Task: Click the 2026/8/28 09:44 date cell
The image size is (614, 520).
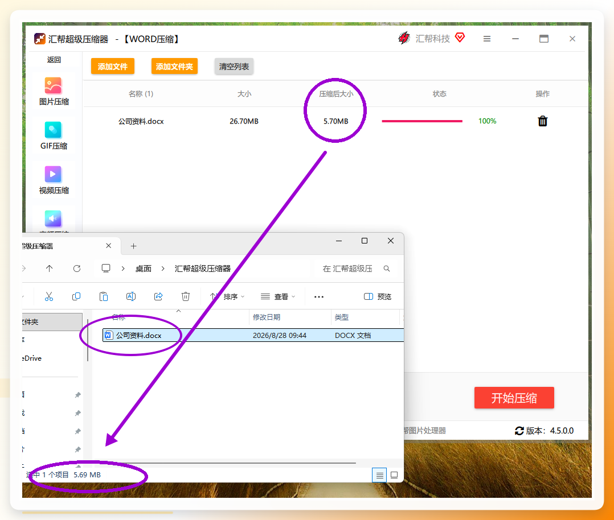Action: point(280,335)
